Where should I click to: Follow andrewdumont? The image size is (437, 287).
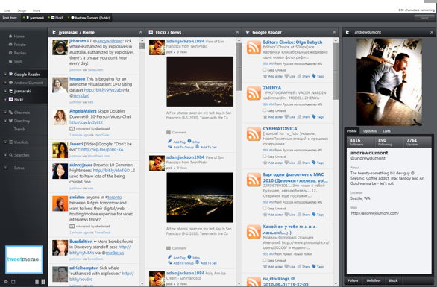353,280
